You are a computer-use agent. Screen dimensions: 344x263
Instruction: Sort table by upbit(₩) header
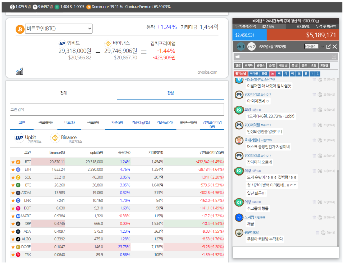coord(96,153)
